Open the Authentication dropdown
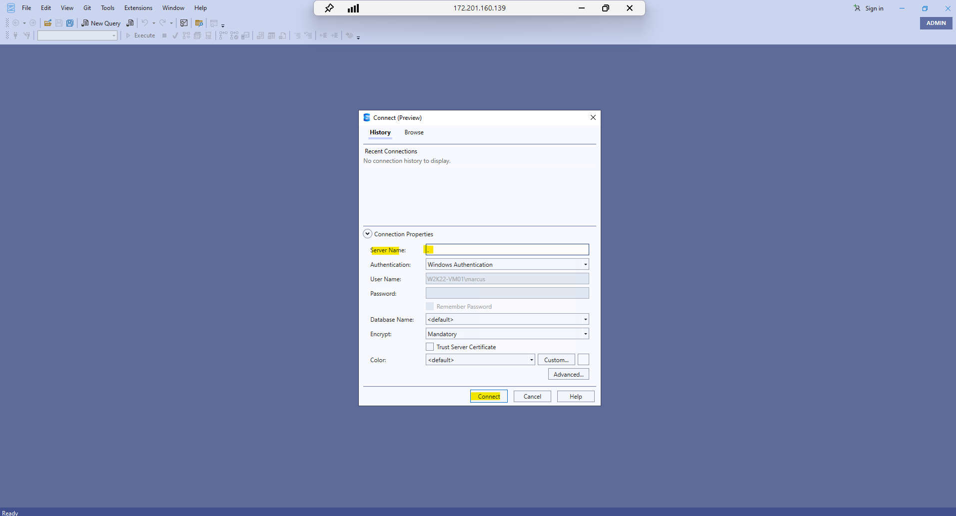This screenshot has height=516, width=956. [x=584, y=264]
